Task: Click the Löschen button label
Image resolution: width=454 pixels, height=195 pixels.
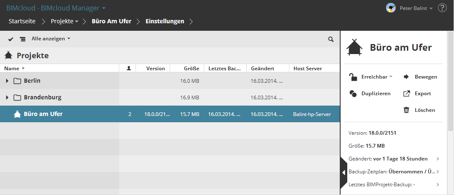Action: point(425,110)
